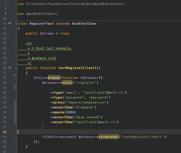The width and height of the screenshot is (181, 153).
Task: Click the highlighted 'screenshot' method call
Action: [109, 137]
